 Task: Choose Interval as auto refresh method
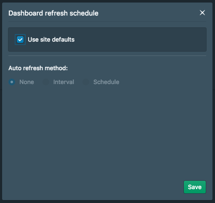tap(46, 82)
